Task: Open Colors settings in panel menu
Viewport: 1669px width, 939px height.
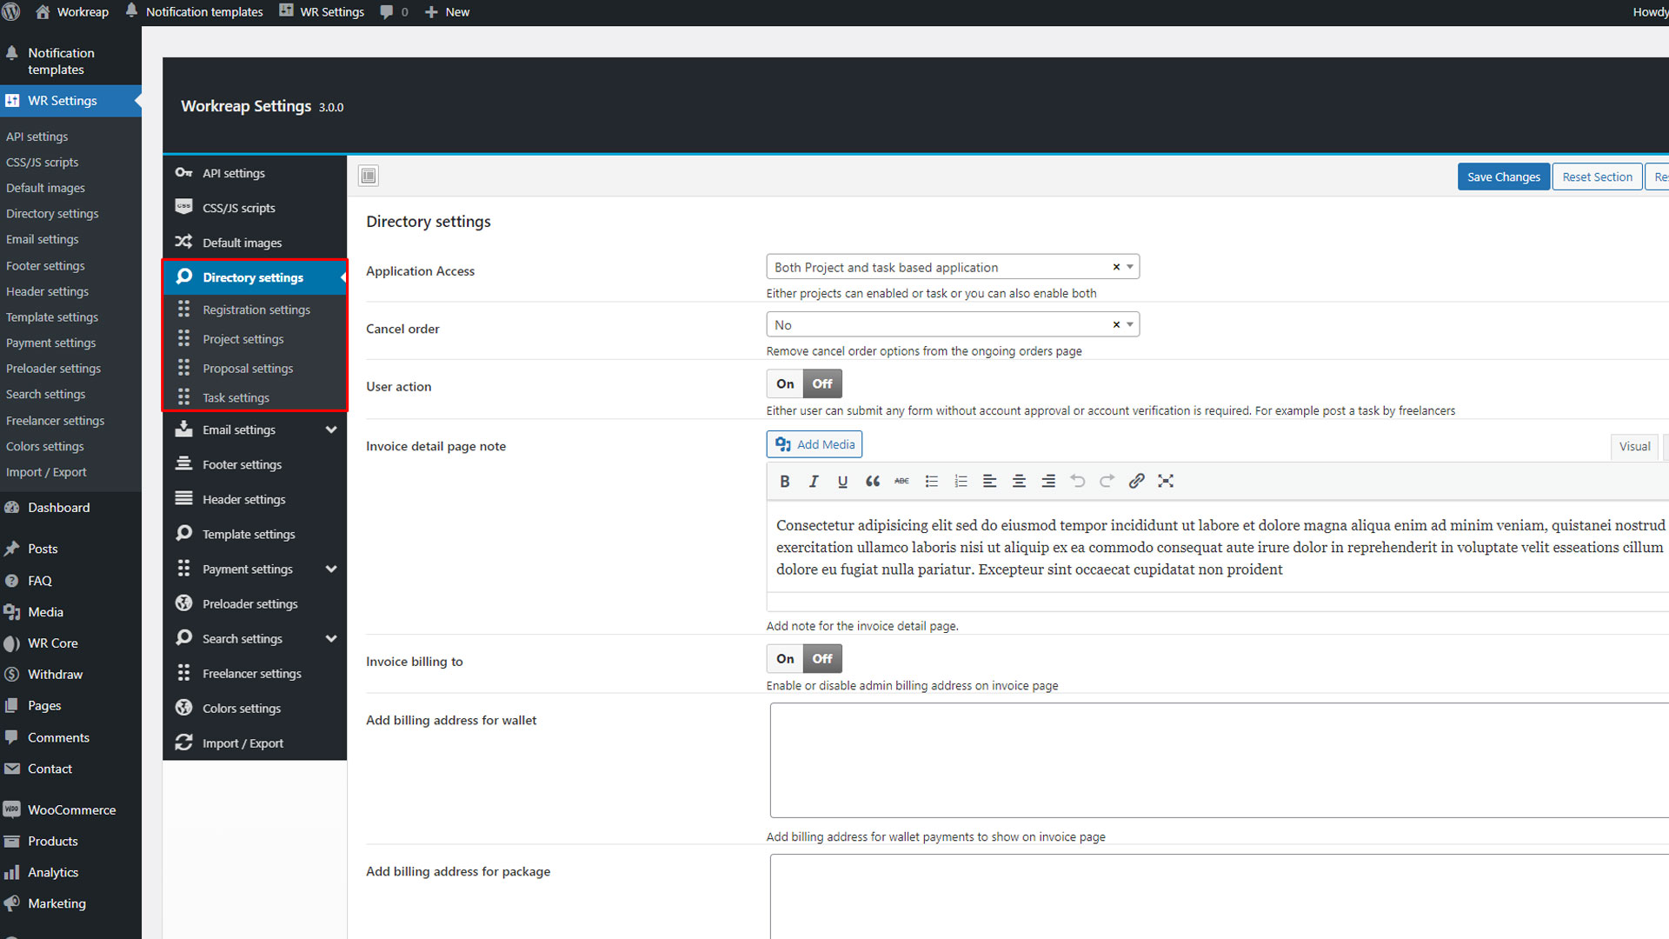Action: click(242, 708)
